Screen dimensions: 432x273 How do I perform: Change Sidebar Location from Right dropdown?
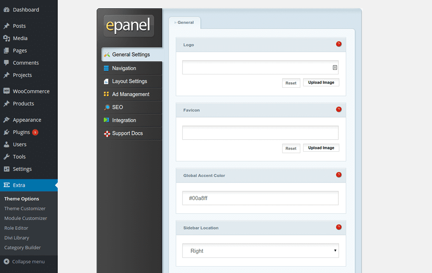pyautogui.click(x=260, y=250)
